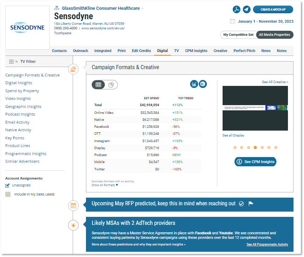This screenshot has height=257, width=304.
Task: Click the display ad creative thumbnail
Action: click(x=255, y=108)
